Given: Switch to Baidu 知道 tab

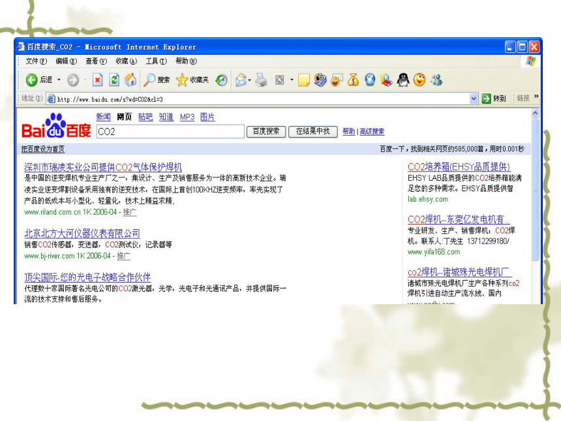Looking at the screenshot, I should [166, 117].
